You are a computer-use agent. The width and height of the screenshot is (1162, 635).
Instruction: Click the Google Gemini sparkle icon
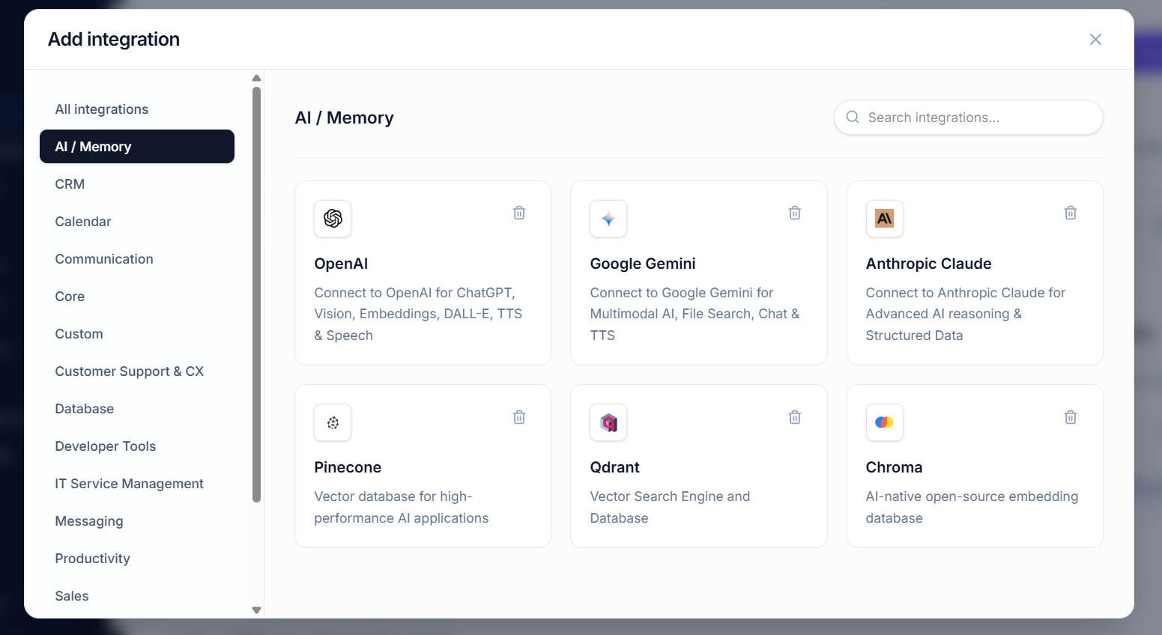click(608, 219)
